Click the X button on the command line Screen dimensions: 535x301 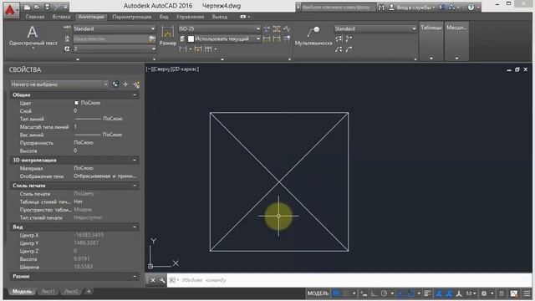pos(153,280)
